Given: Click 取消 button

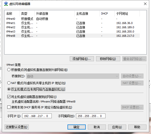Looking at the screenshot, I should coord(97,127).
